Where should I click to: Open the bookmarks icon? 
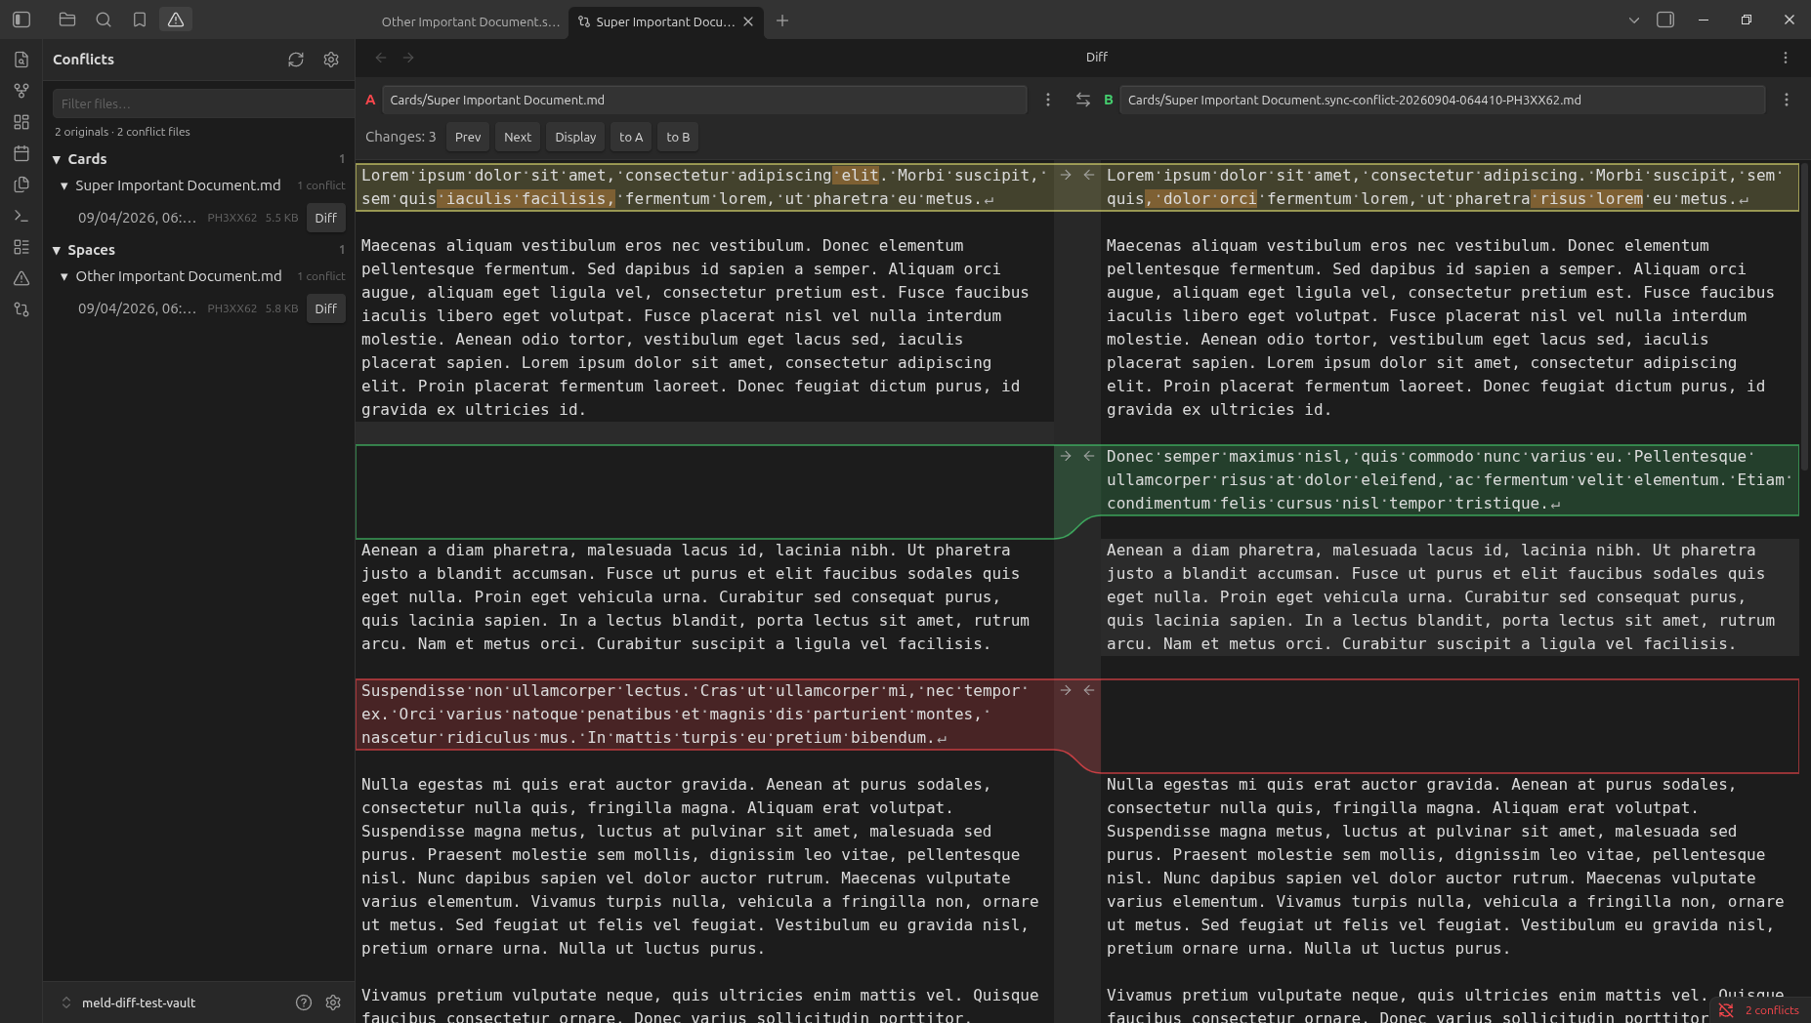(x=140, y=20)
